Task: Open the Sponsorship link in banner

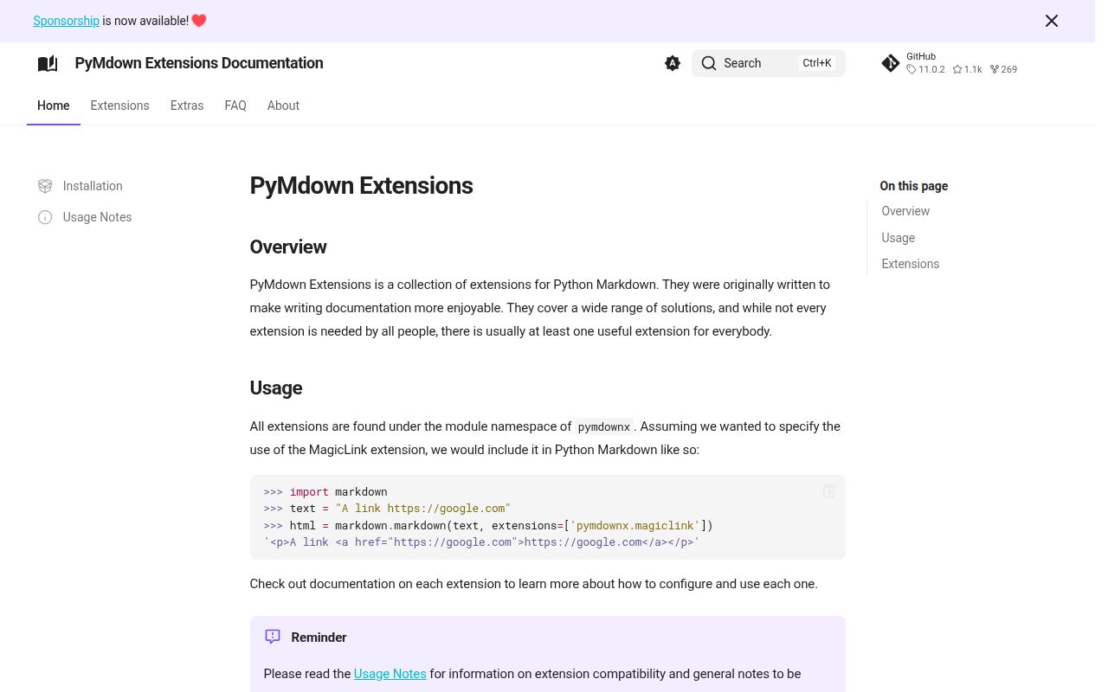Action: [x=67, y=21]
